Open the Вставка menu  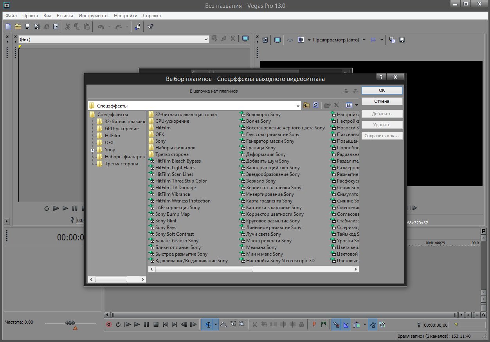pos(65,16)
